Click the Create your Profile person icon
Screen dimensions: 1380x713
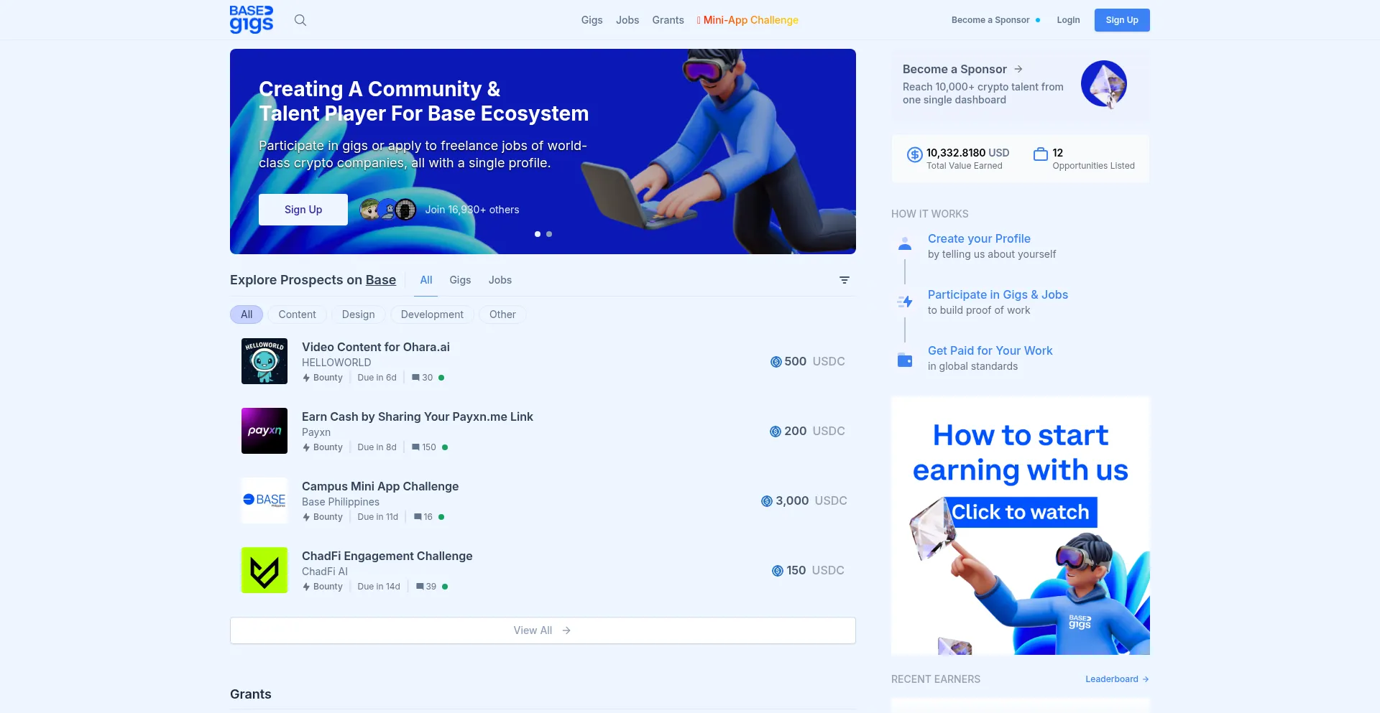(x=905, y=243)
